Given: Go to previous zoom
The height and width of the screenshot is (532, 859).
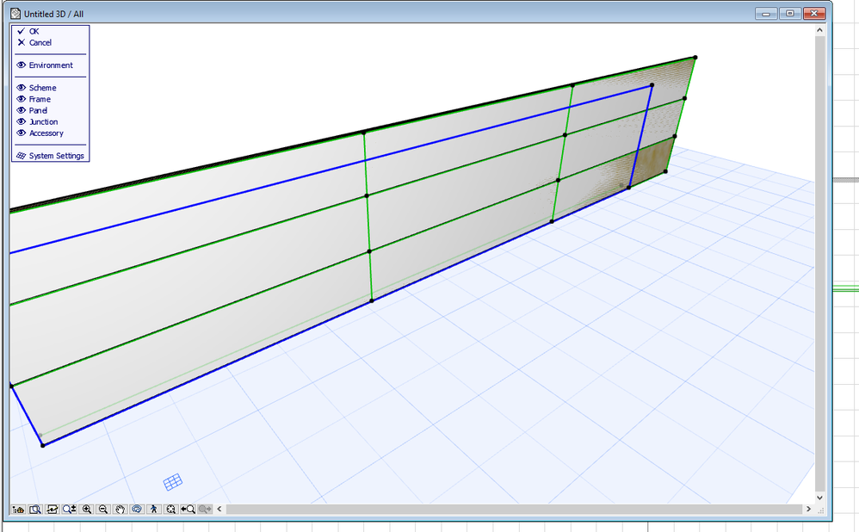Looking at the screenshot, I should tap(188, 509).
